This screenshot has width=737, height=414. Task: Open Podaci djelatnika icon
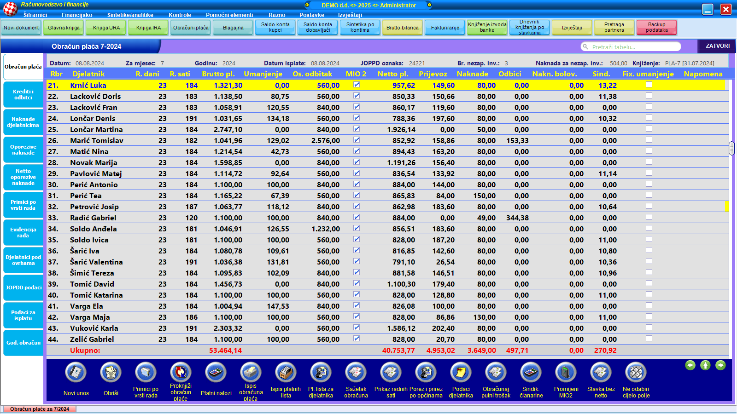(x=461, y=373)
